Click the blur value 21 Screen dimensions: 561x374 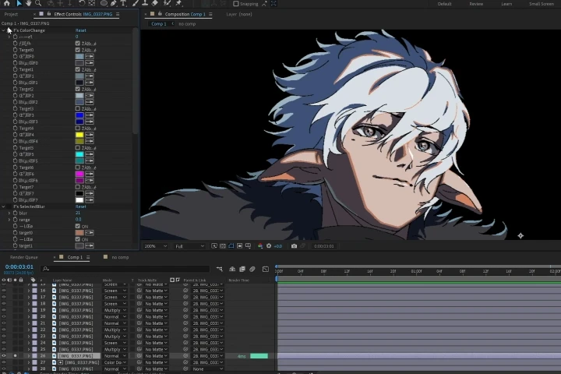[78, 213]
